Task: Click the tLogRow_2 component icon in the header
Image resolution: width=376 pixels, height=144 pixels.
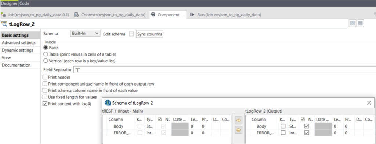Action: pos(4,24)
